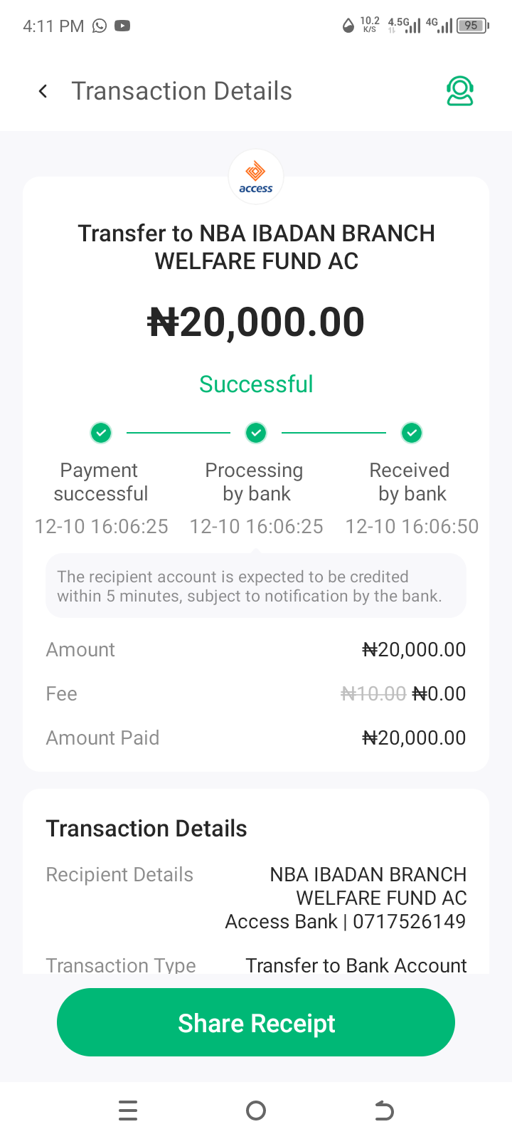Tap the recipient account number 0717526149
This screenshot has width=512, height=1139.
tap(409, 921)
